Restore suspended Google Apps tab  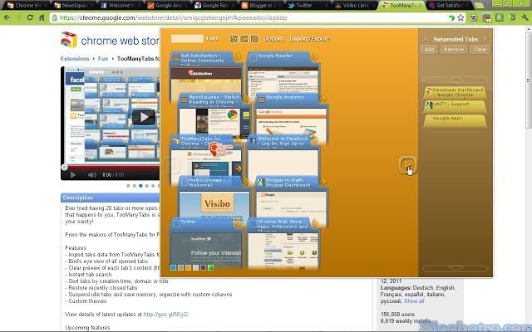tap(455, 120)
